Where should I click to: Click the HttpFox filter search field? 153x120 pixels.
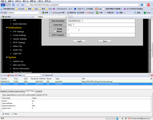(x=33, y=75)
